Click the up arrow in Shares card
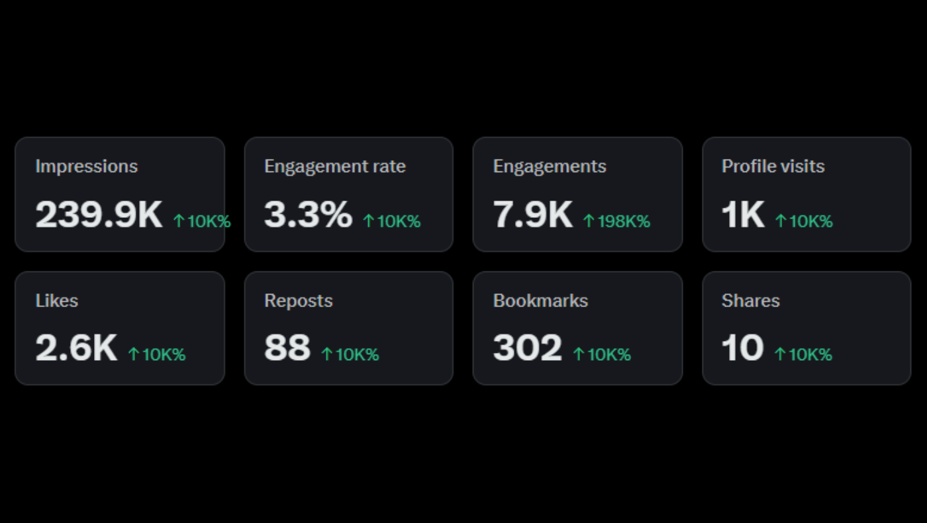This screenshot has width=927, height=523. click(780, 355)
